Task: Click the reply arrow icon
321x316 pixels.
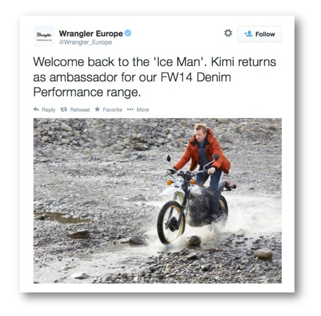Action: click(x=36, y=109)
